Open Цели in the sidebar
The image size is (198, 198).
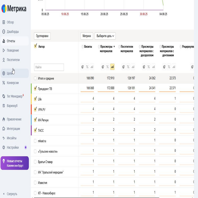pos(15,73)
